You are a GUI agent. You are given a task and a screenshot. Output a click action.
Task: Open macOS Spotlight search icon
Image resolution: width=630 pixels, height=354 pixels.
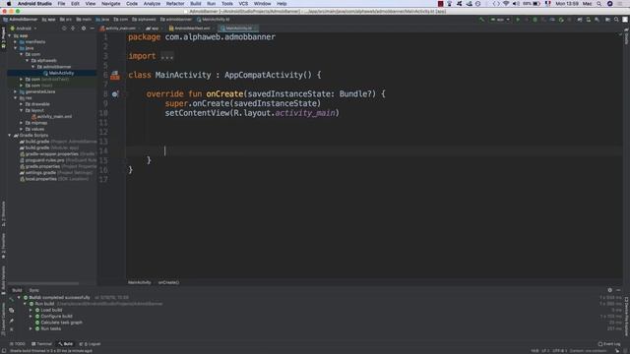click(x=599, y=4)
